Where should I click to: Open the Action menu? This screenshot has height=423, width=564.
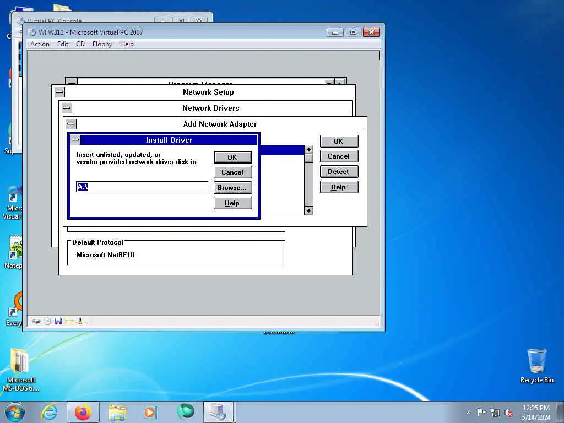tap(40, 44)
